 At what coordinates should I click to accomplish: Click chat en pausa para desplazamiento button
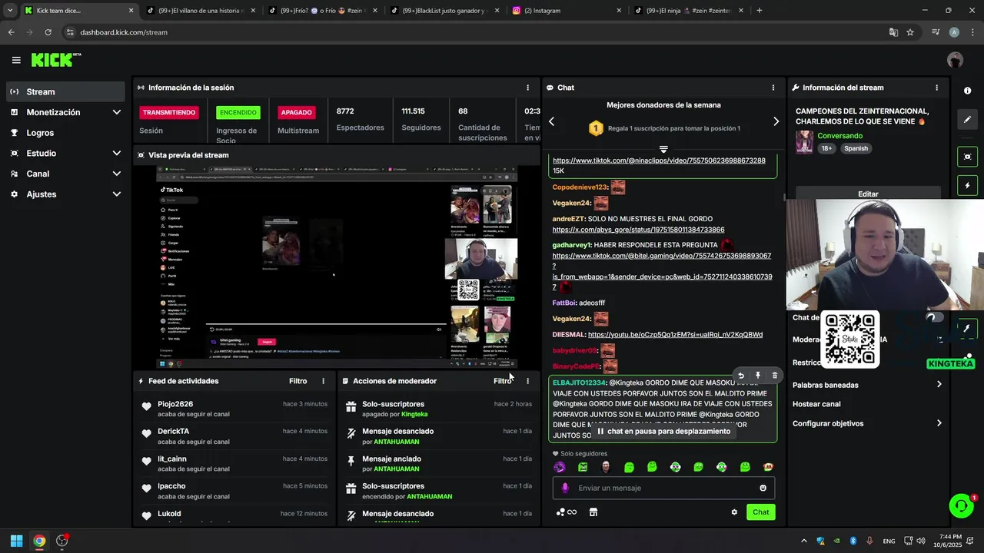(x=663, y=431)
